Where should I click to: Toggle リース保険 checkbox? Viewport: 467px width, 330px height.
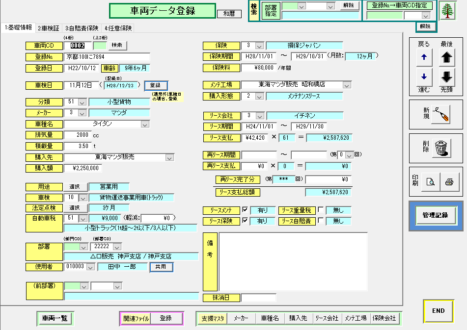(x=245, y=221)
